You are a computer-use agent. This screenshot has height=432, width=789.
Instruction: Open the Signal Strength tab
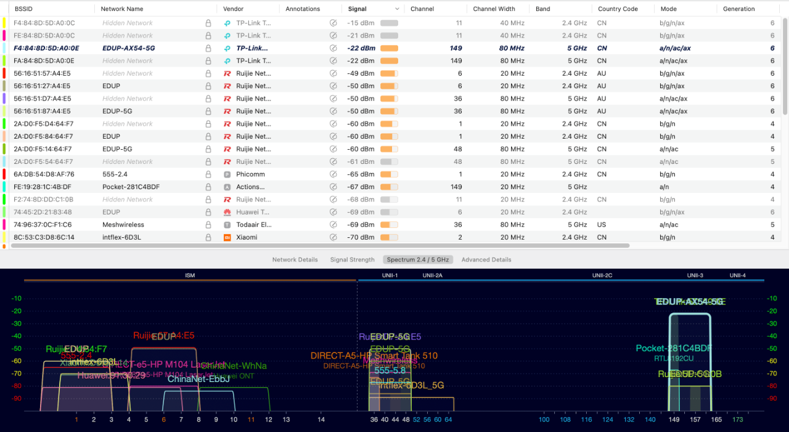[x=352, y=259]
